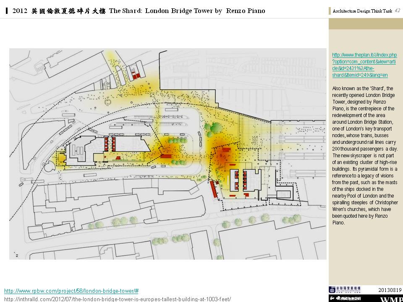This screenshot has width=403, height=302.
Task: Select the site plan heat map image
Action: (168, 154)
